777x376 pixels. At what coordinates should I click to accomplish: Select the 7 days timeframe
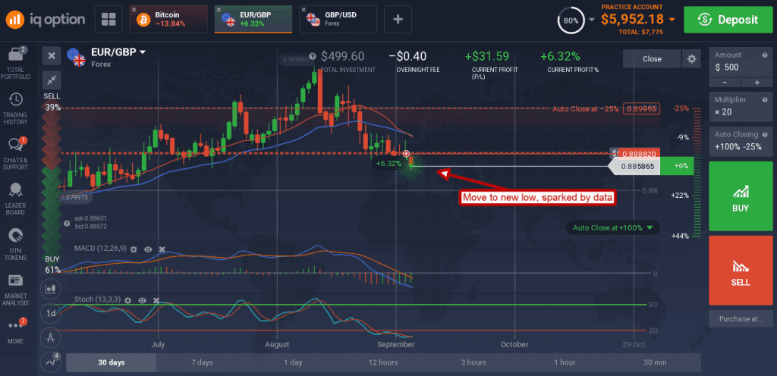coord(202,362)
